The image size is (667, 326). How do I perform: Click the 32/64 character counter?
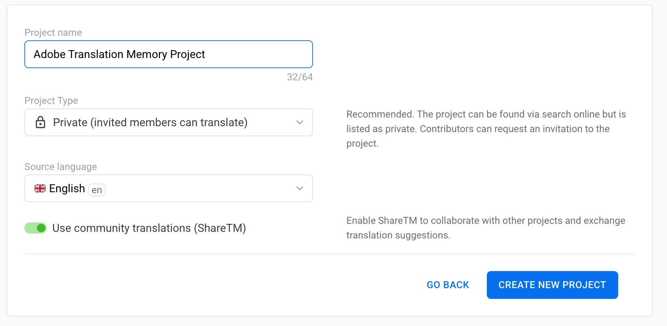pyautogui.click(x=300, y=77)
